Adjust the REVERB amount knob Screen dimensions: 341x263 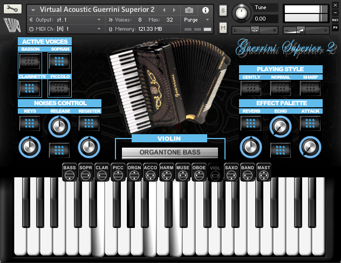[x=251, y=147]
